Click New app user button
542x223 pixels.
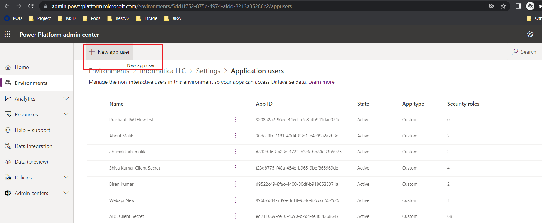[109, 52]
